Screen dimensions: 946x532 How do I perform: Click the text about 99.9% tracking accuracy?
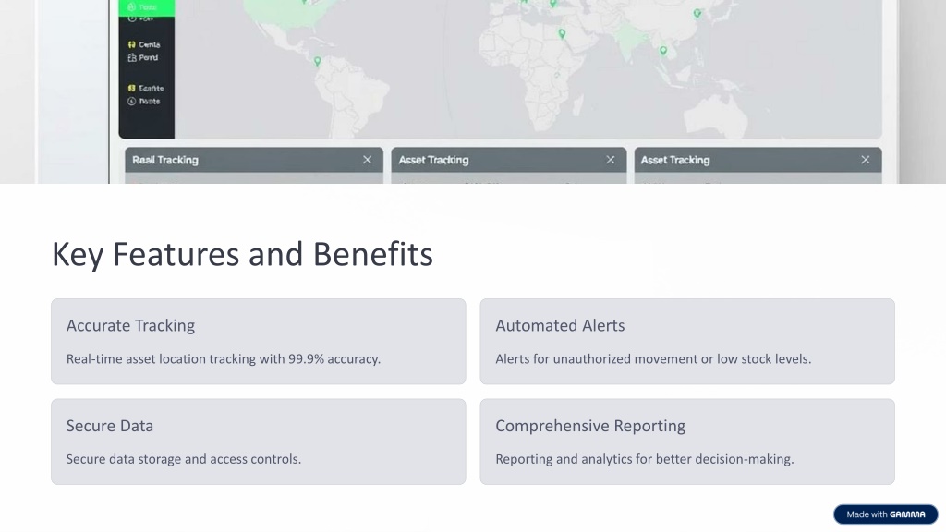coord(224,359)
